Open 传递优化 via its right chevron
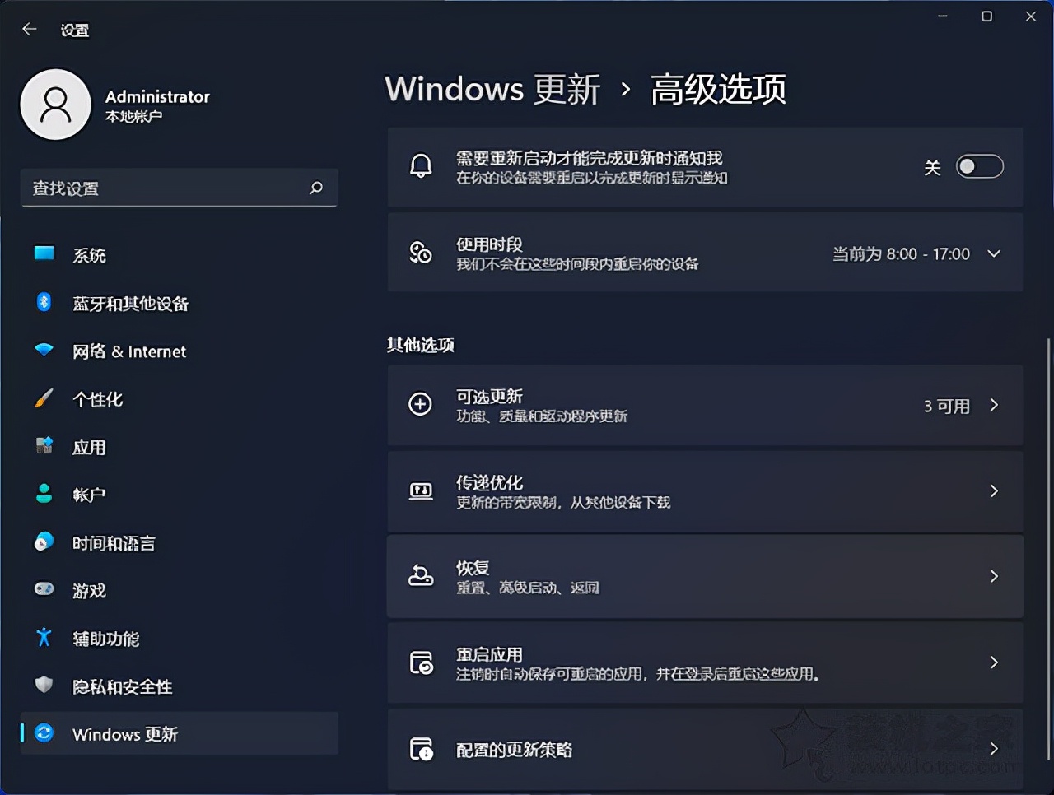The width and height of the screenshot is (1054, 795). coord(994,491)
